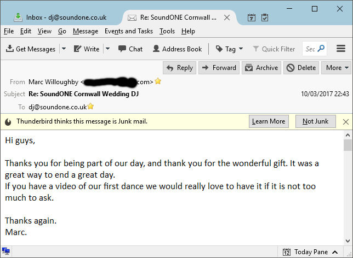Image resolution: width=353 pixels, height=258 pixels.
Task: Open the Events and Tasks menu
Action: click(129, 31)
